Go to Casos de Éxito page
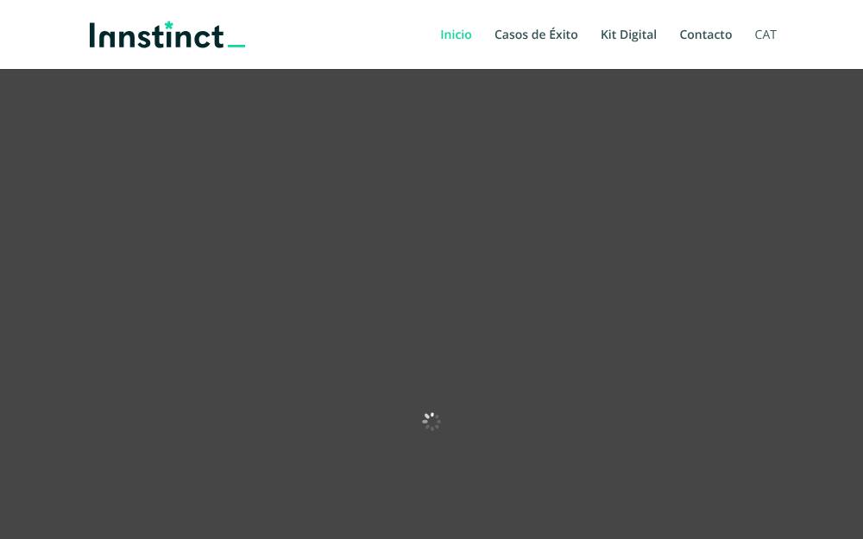This screenshot has width=863, height=539. pos(536,34)
